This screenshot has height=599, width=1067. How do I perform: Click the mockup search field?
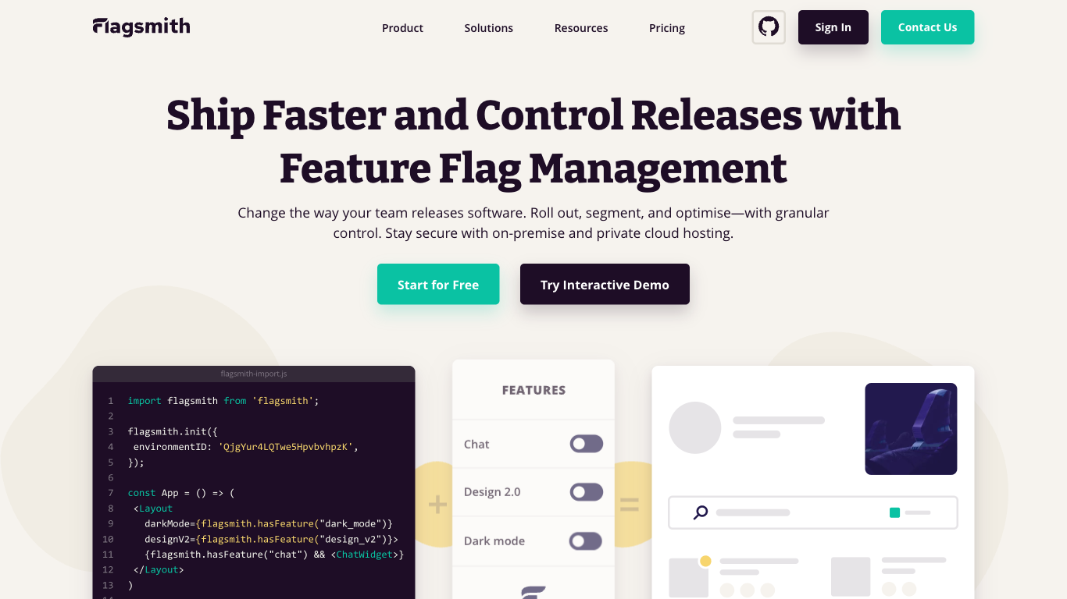tap(813, 512)
